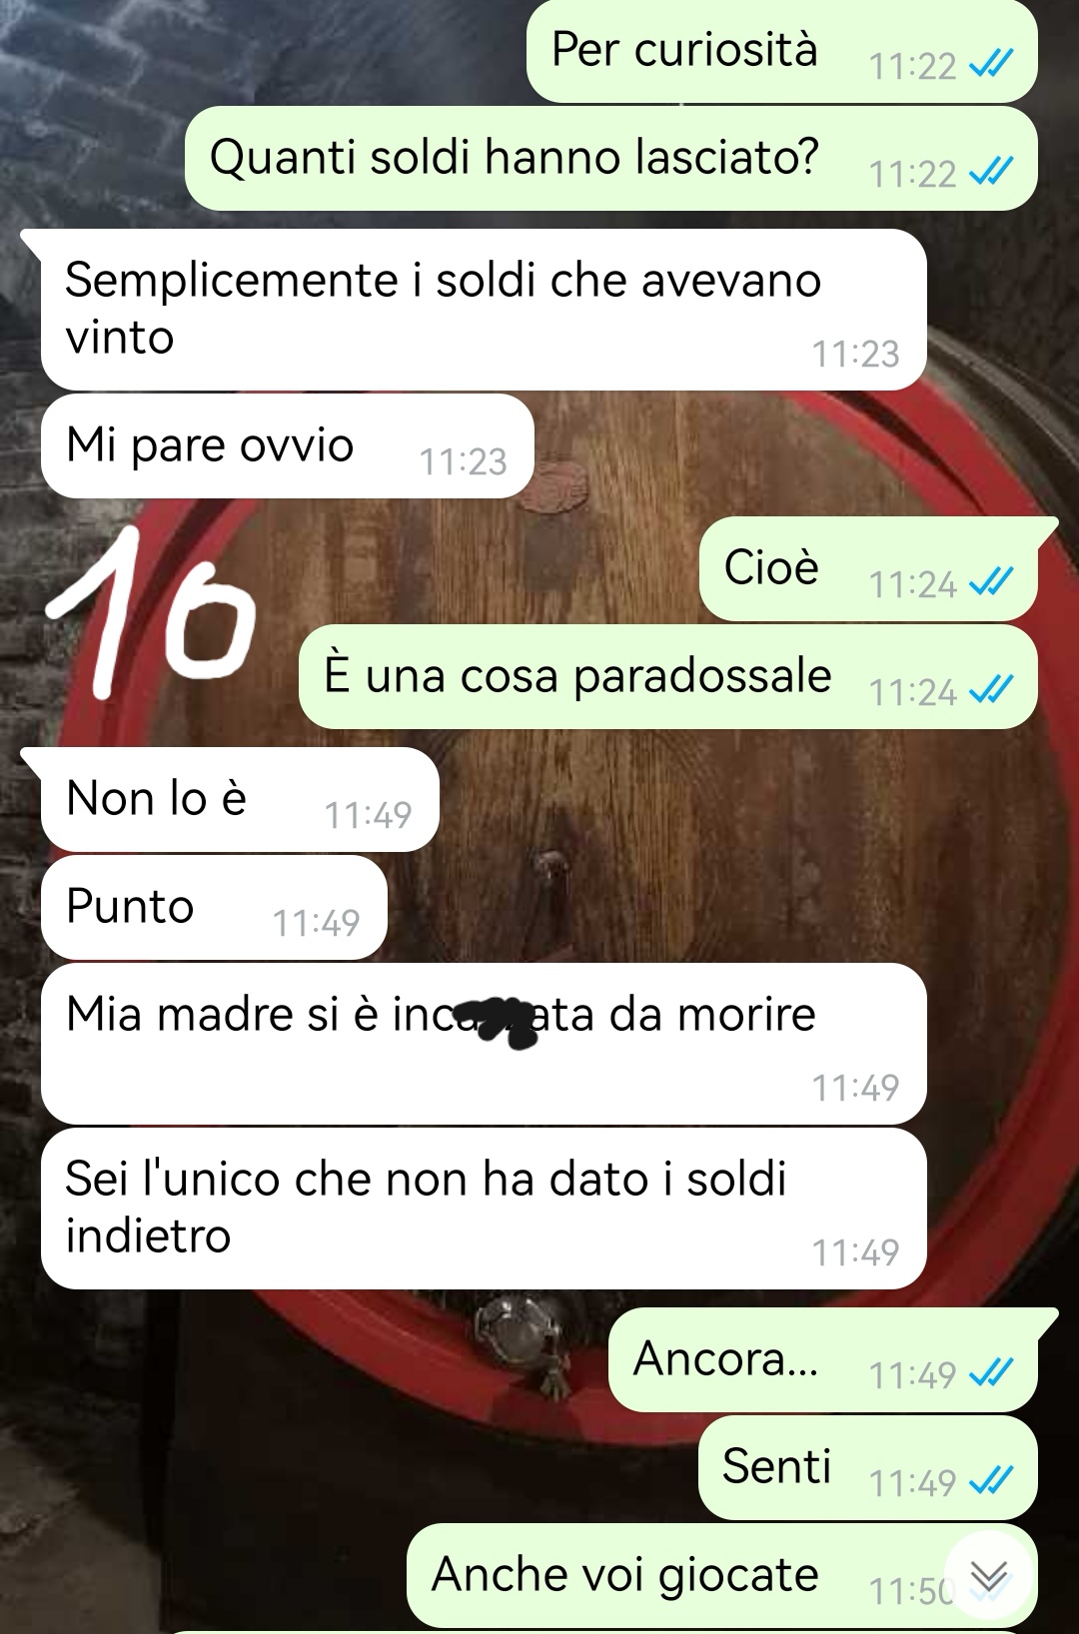1079x1634 pixels.
Task: Tap the ticks on 'È una cosa paradossale'
Action: tap(992, 691)
